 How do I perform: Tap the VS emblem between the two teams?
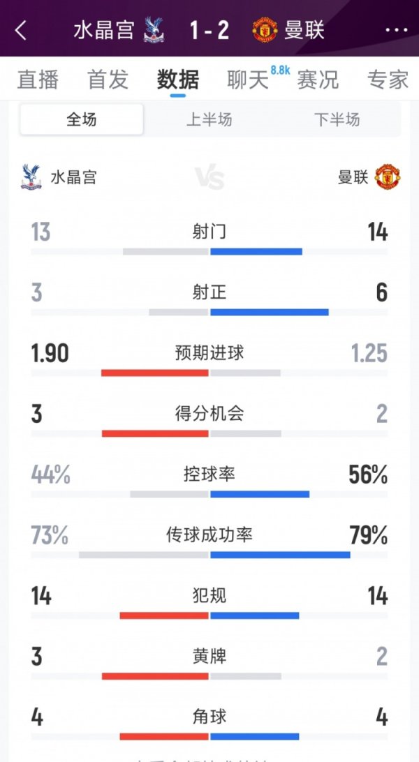[209, 176]
